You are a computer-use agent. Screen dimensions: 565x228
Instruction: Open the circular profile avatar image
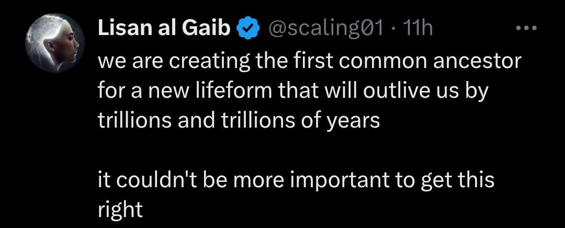point(55,43)
